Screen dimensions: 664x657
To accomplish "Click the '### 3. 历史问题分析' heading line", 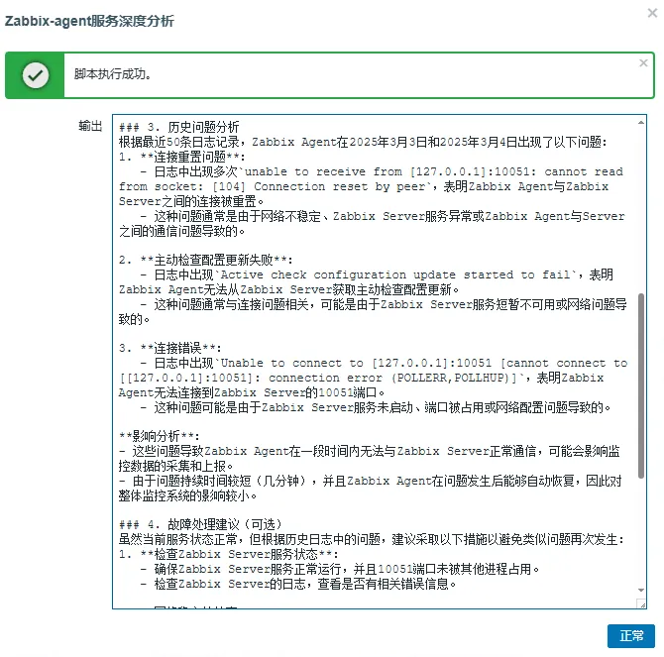I will pos(178,127).
